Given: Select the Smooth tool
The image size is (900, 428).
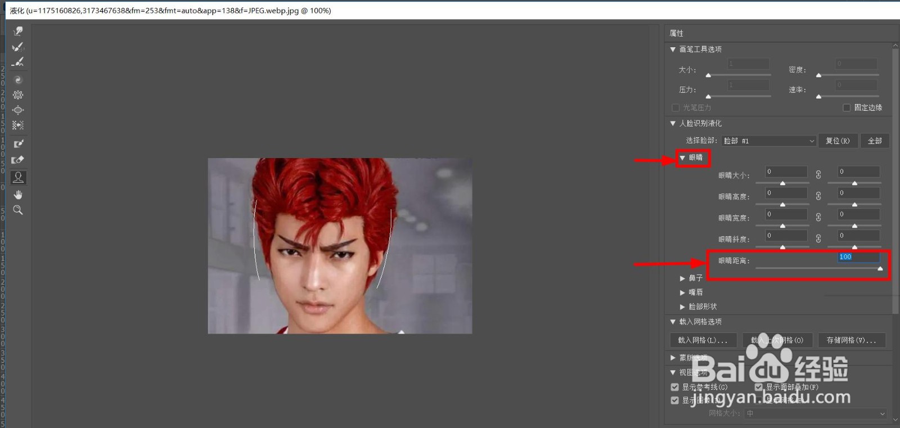Looking at the screenshot, I should 18,62.
